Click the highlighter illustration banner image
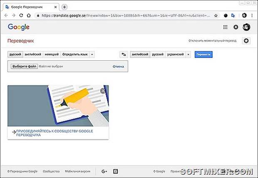 point(58,106)
